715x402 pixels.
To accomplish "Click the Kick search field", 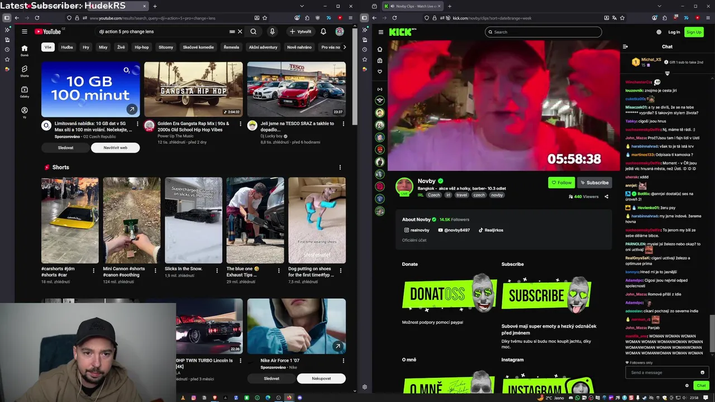I will [x=544, y=32].
